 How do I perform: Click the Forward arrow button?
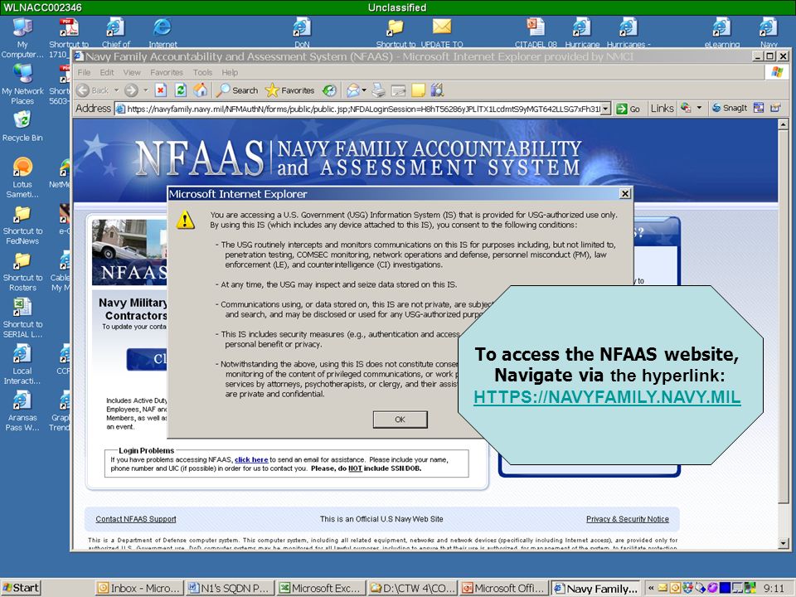click(x=131, y=90)
